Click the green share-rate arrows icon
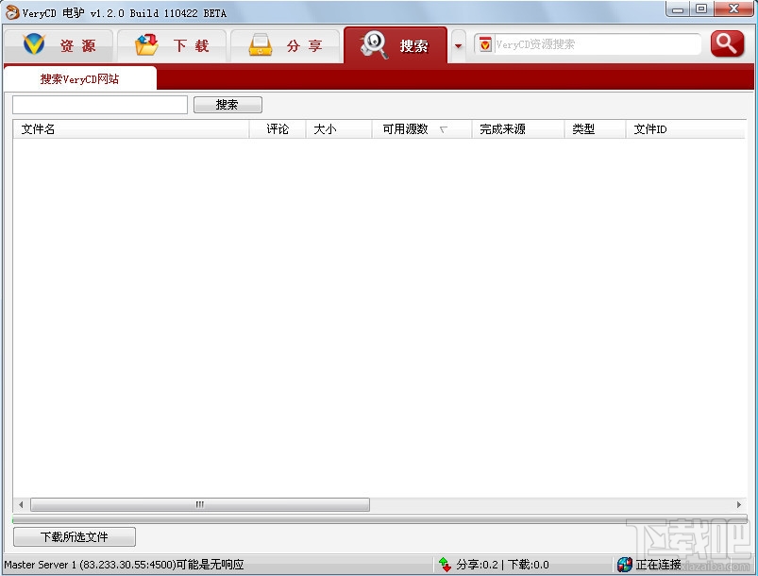Screen dimensions: 758x576 coord(445,564)
